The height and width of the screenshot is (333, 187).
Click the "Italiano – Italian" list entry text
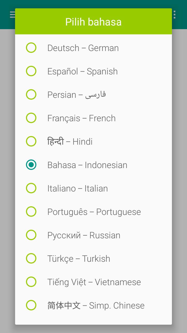pos(77,188)
